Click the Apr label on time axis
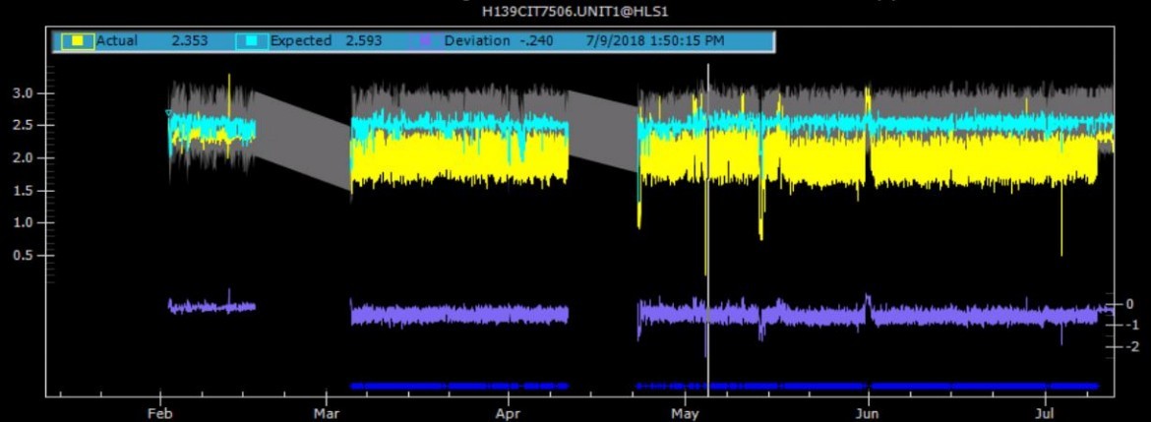Image resolution: width=1151 pixels, height=422 pixels. tap(509, 413)
